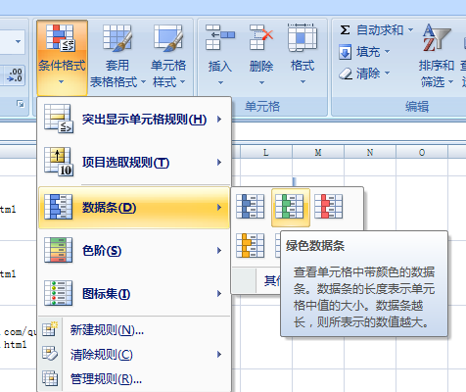Click the 套用表格格式 table format icon
The image size is (466, 392).
117,38
